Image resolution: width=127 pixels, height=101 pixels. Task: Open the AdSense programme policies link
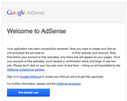(x=26, y=70)
